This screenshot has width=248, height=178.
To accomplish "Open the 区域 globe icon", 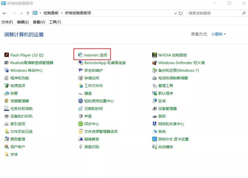I will (154, 101).
